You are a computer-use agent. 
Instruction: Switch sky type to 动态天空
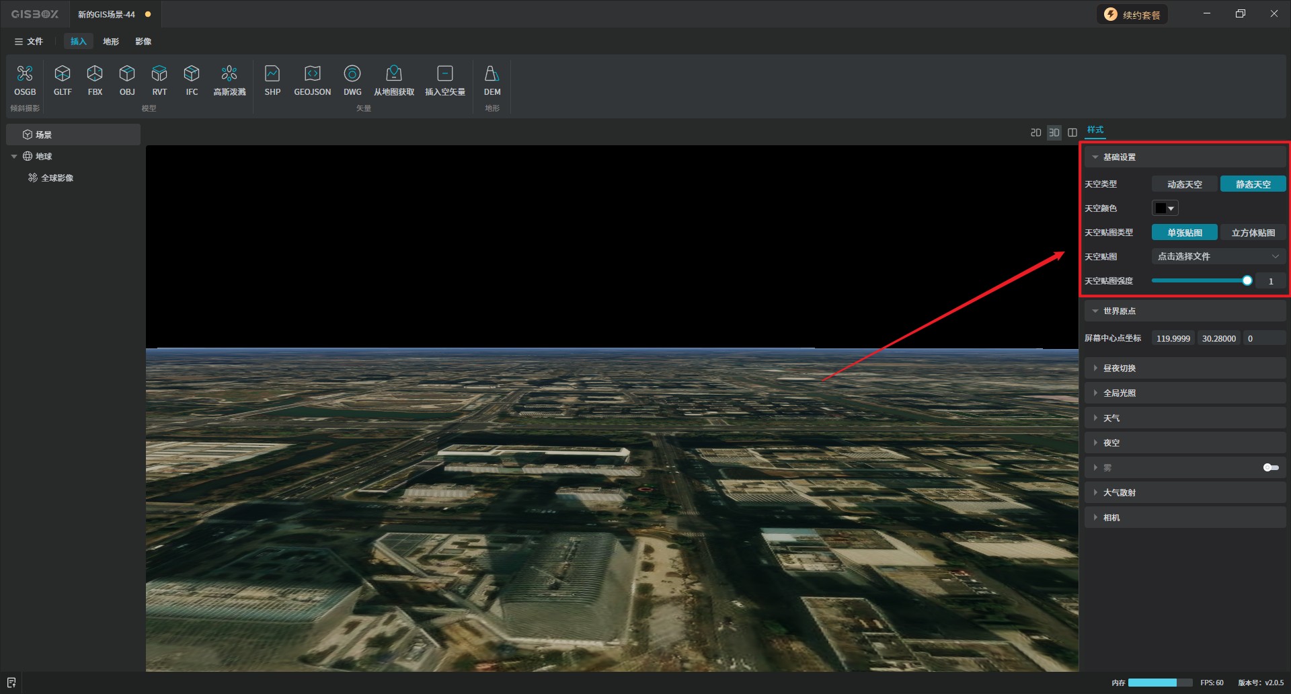[1184, 184]
